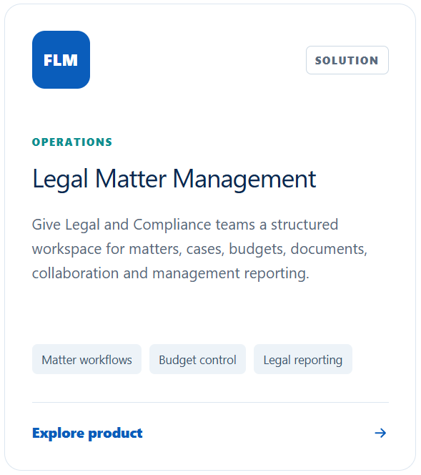421x475 pixels.
Task: Click the description line starting "workspace for matters"
Action: [199, 250]
